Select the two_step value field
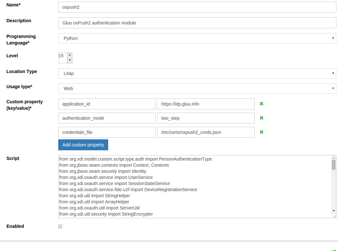This screenshot has height=251, width=338. [x=206, y=118]
